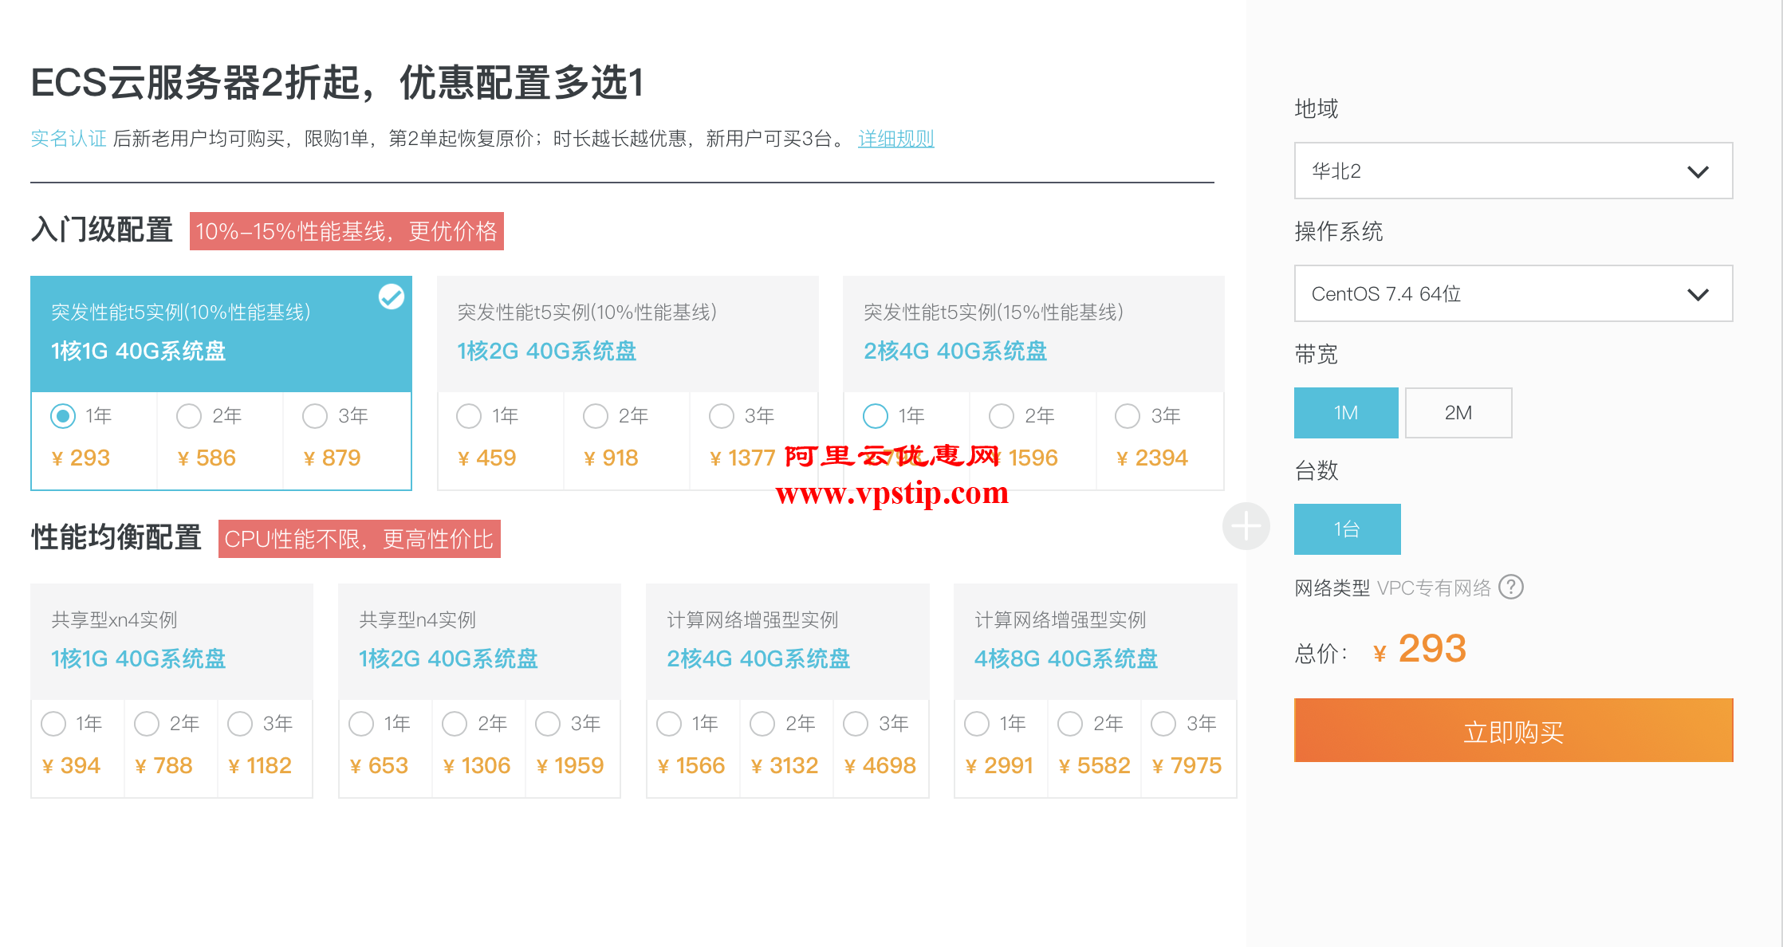Select the 计算网络增强型 2核4G card header
The image size is (1783, 947).
click(788, 642)
